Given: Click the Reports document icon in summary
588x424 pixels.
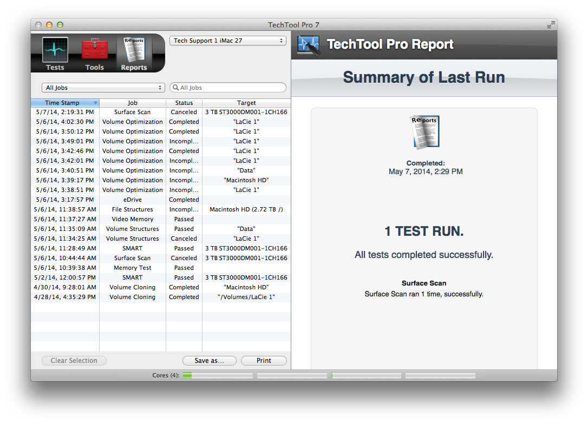Looking at the screenshot, I should 425,132.
